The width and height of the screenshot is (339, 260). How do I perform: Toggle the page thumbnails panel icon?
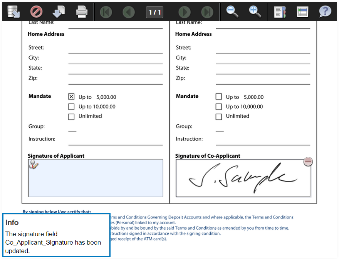(280, 12)
